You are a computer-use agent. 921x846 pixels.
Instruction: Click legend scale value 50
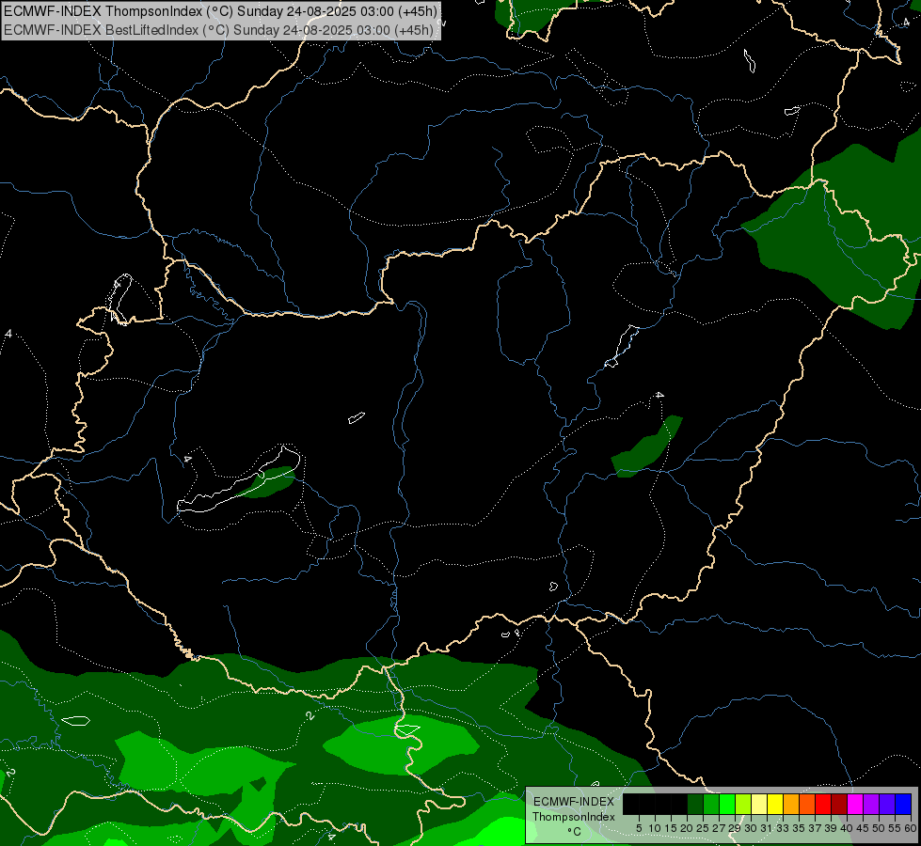click(879, 828)
